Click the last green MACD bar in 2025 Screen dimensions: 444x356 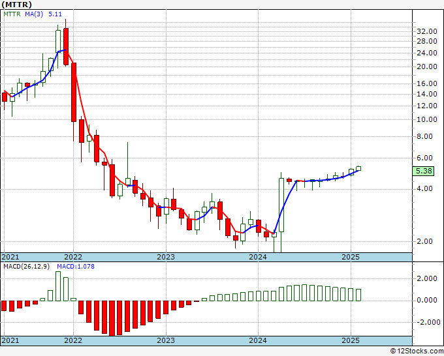[358, 295]
